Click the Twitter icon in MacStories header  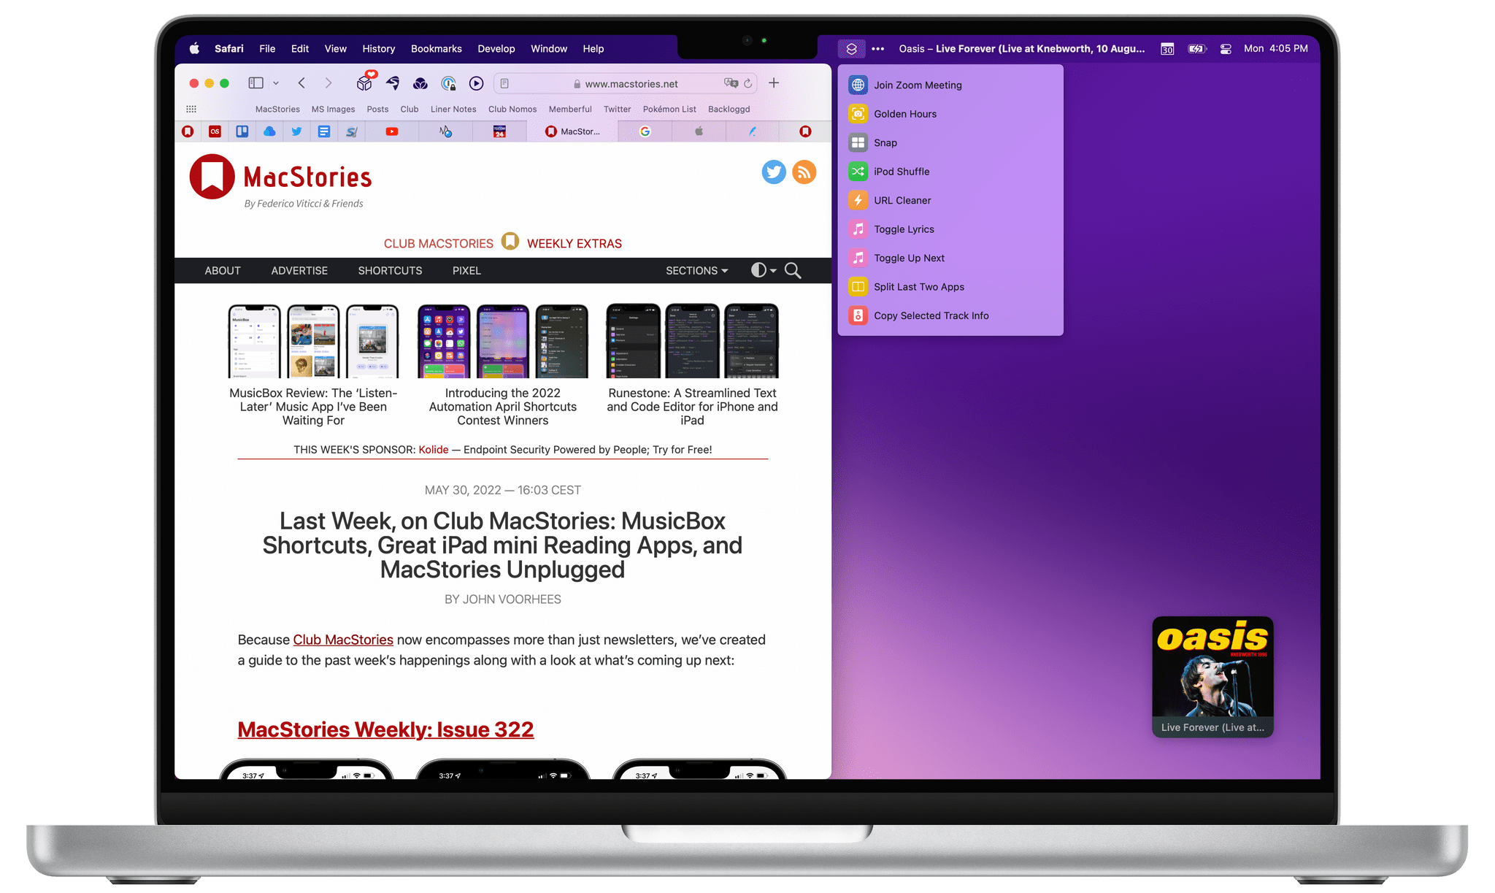coord(772,172)
